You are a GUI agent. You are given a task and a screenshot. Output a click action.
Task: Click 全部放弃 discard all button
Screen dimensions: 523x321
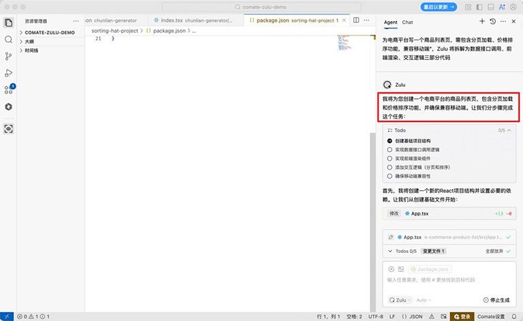tap(494, 251)
